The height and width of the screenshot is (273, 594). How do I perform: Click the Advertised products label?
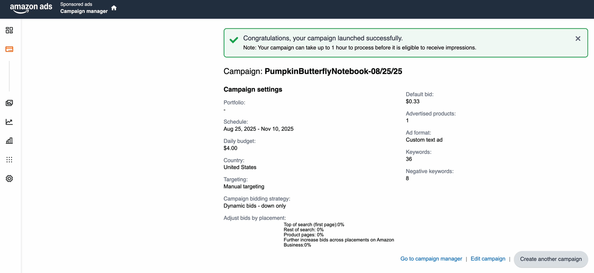[x=431, y=114]
